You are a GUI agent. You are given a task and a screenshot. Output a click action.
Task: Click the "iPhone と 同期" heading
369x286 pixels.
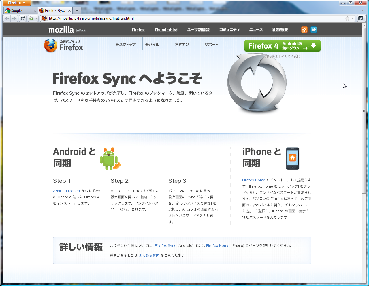pyautogui.click(x=262, y=157)
